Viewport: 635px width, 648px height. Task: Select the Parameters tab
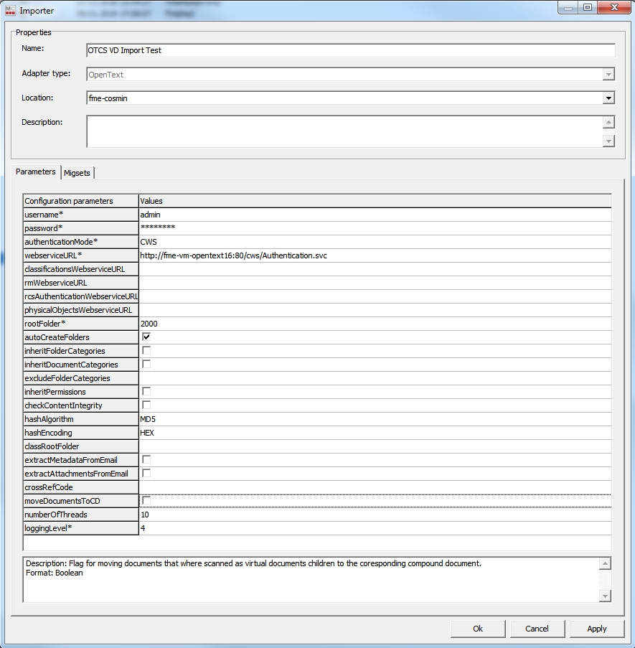[x=36, y=172]
